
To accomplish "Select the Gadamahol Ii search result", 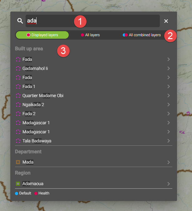I will [94, 68].
